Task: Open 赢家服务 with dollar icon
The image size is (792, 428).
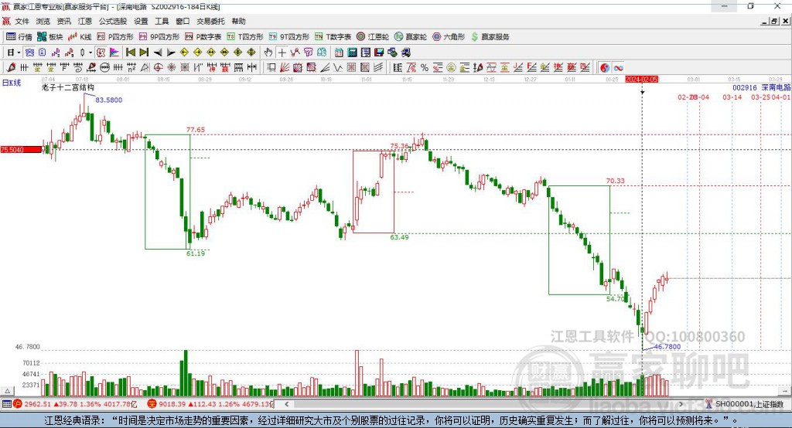Action: point(490,37)
